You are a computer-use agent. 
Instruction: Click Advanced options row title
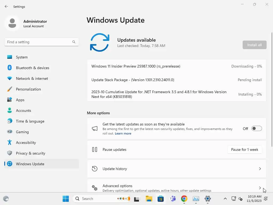pyautogui.click(x=117, y=186)
